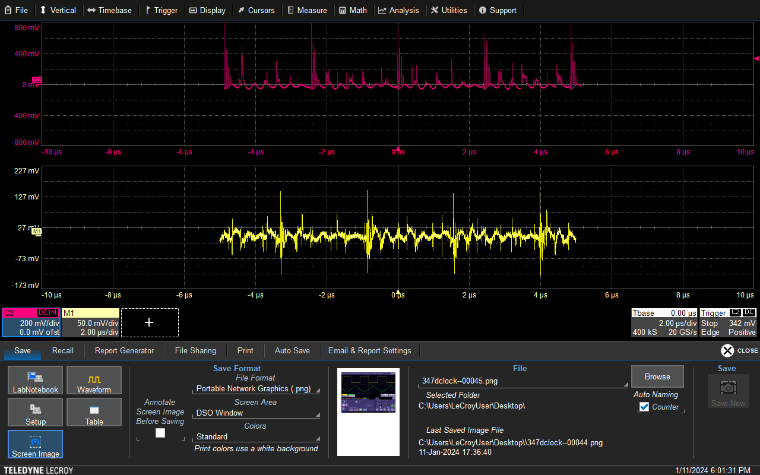Image resolution: width=760 pixels, height=475 pixels.
Task: Switch to Email & Report Settings tab
Action: click(370, 350)
